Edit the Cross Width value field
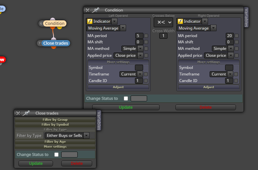 coord(163,36)
